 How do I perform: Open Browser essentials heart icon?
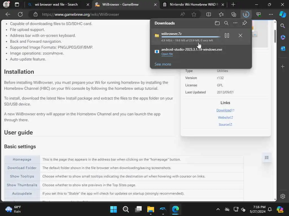(259, 14)
